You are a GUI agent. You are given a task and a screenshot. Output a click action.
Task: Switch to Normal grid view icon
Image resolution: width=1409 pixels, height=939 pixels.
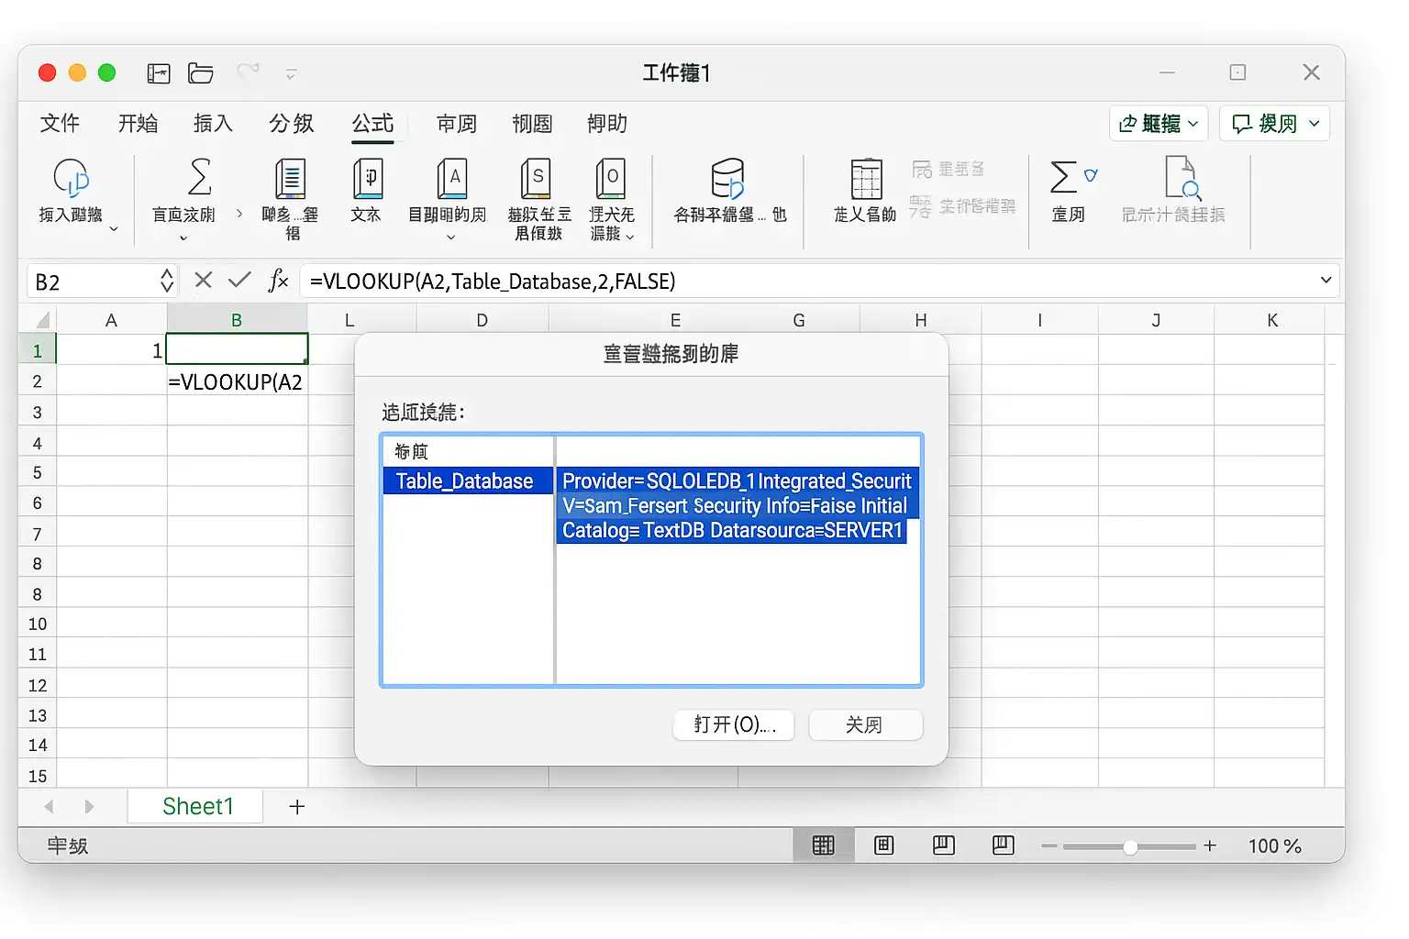pos(824,845)
